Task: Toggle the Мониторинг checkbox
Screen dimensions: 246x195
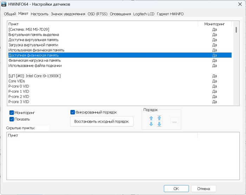Action: [x=12, y=113]
